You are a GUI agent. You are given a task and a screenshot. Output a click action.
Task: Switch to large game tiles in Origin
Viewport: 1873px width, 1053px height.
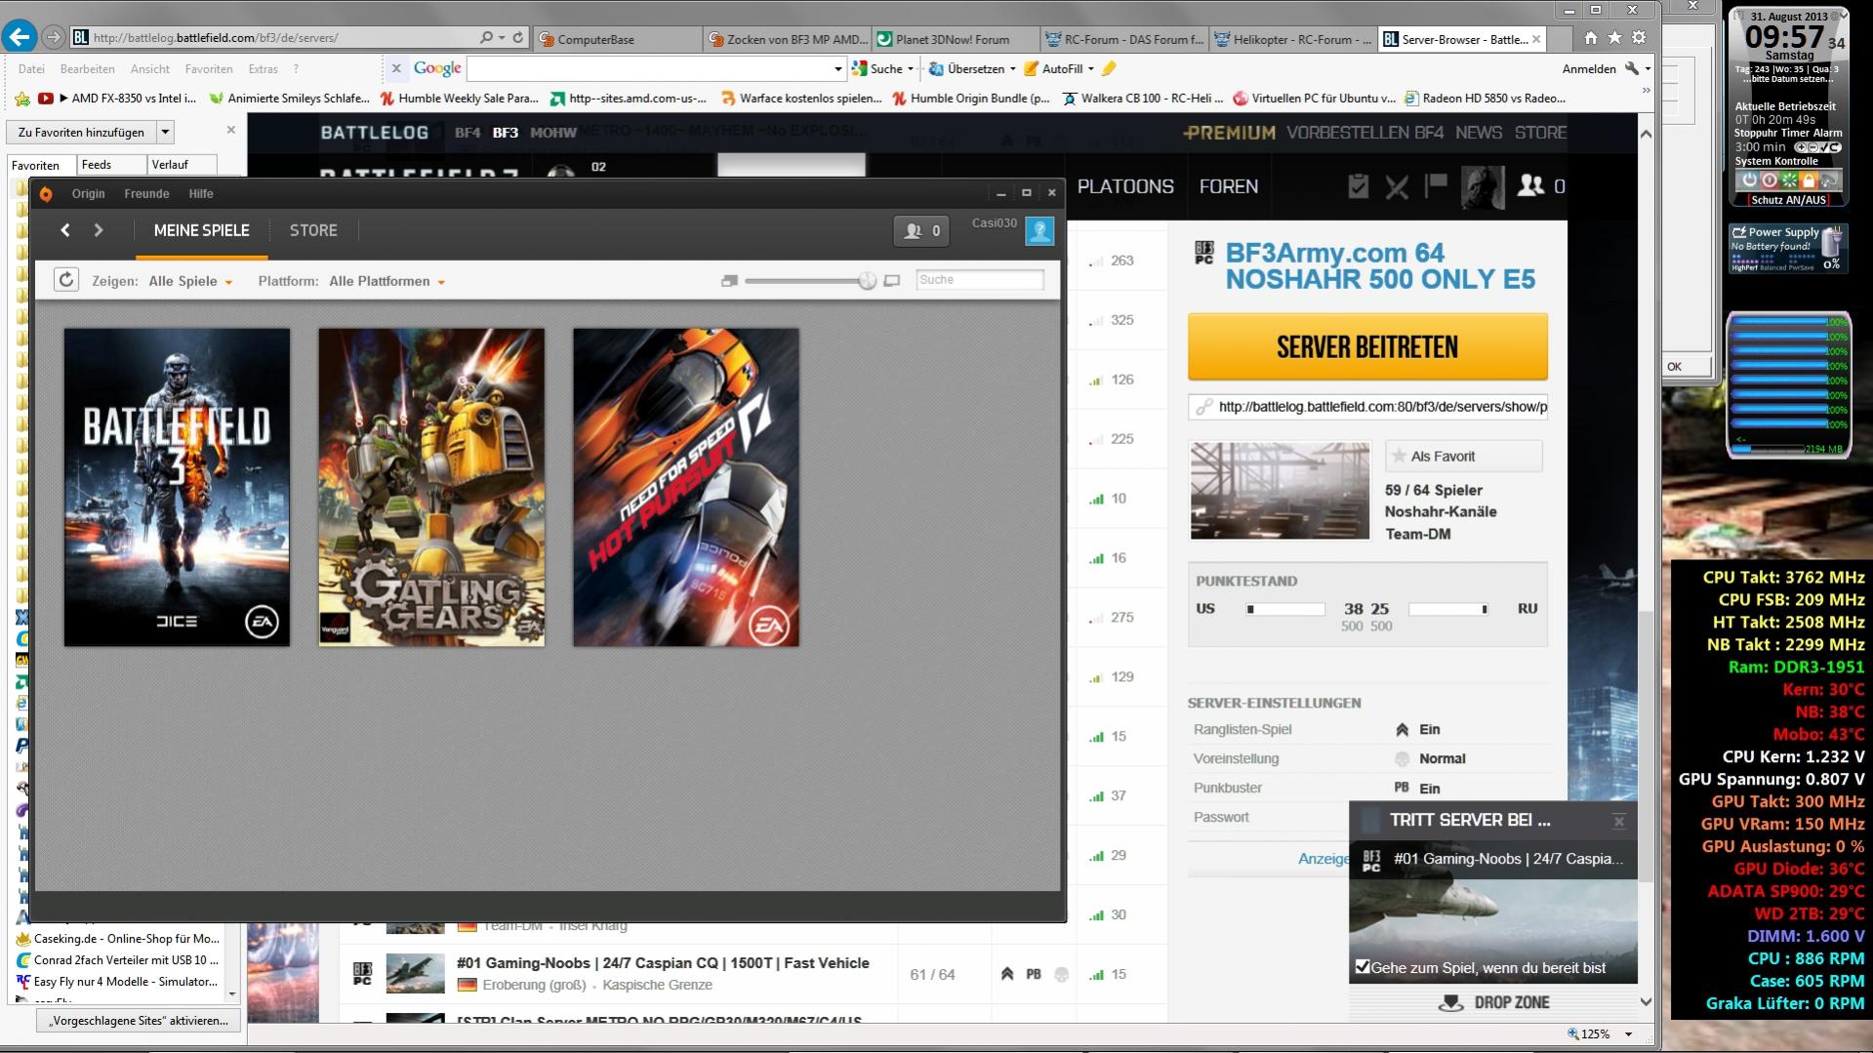click(x=891, y=281)
